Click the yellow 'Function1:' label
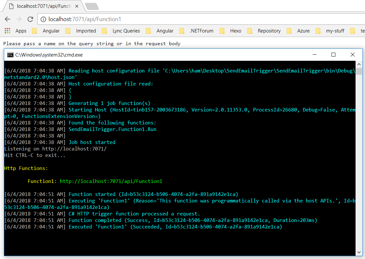 point(42,181)
